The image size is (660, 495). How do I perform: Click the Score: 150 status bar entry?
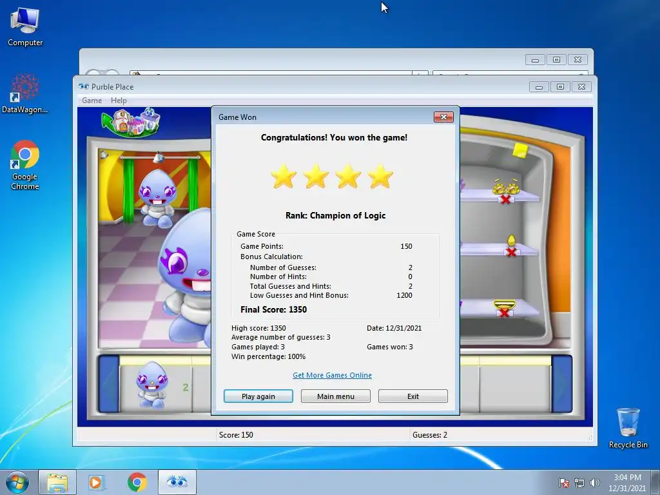[236, 435]
